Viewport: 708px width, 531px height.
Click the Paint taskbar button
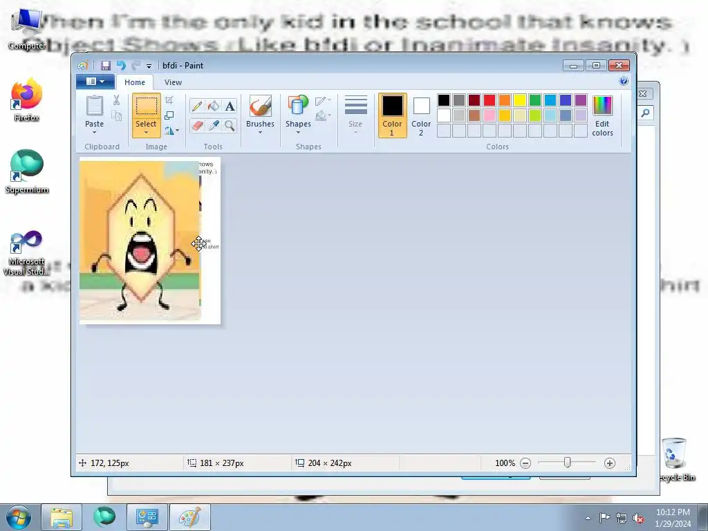[189, 517]
